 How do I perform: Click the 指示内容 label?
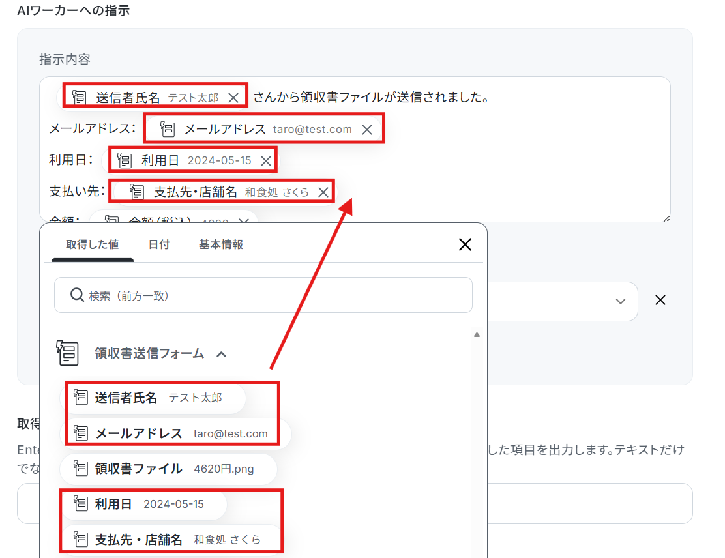[65, 59]
